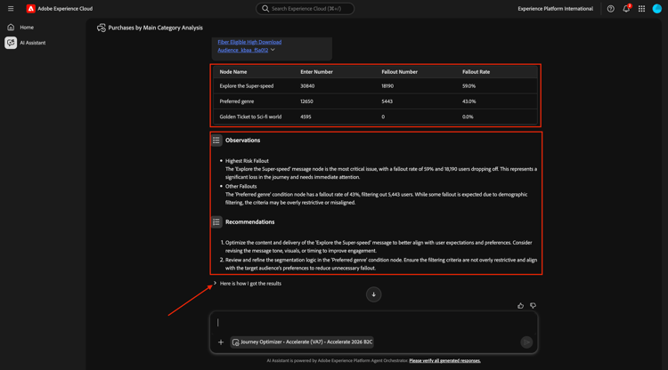
Task: Click into the chat prompt input box
Action: pyautogui.click(x=373, y=323)
